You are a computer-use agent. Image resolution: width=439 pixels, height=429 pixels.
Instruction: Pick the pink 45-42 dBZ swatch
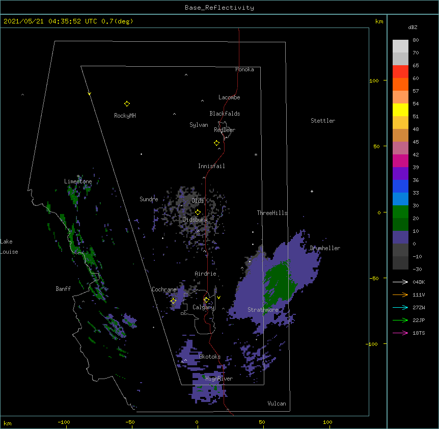[x=400, y=148]
